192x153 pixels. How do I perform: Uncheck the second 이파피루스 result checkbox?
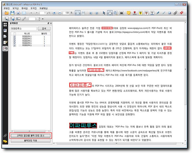coord(15,39)
